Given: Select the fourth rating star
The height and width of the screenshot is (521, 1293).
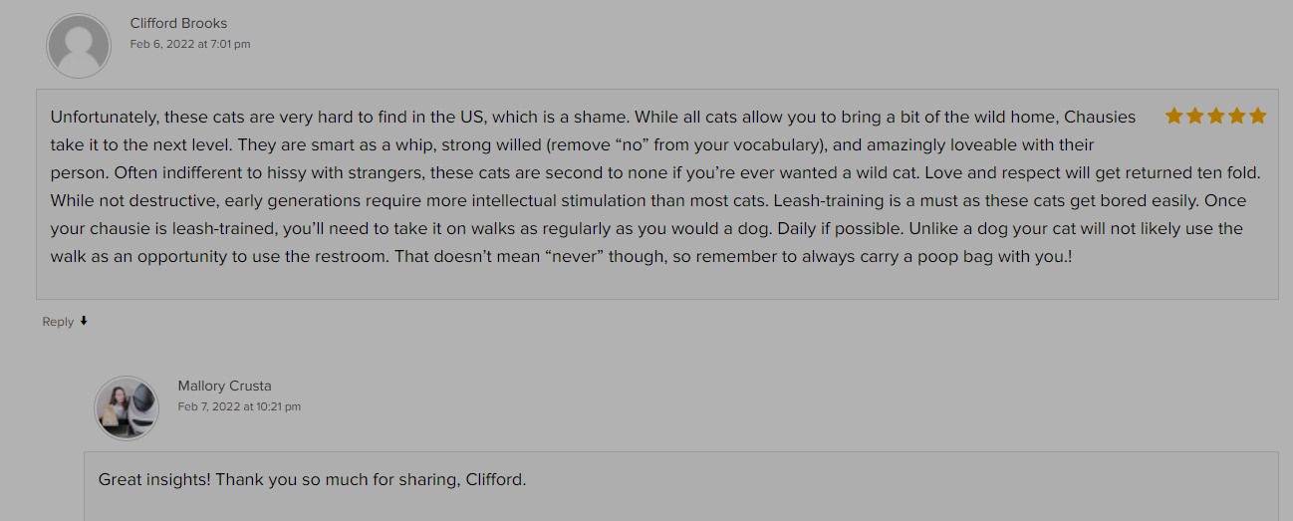Looking at the screenshot, I should pos(1236,116).
